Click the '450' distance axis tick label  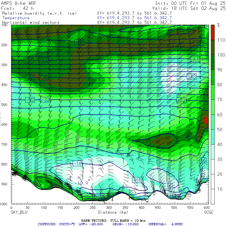pos(158,208)
